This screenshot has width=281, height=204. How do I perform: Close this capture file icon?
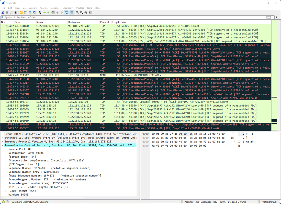30,12
